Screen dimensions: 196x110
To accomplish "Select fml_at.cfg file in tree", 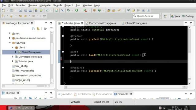I will pyautogui.click(x=21, y=66).
